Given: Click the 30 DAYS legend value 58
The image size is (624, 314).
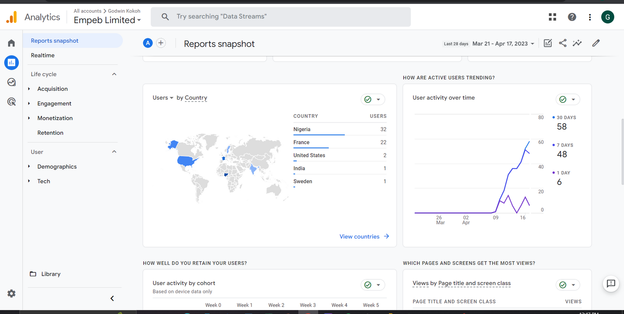Looking at the screenshot, I should tap(562, 127).
